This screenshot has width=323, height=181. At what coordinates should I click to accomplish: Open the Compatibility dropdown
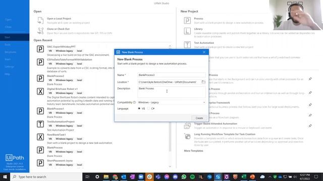[172, 102]
